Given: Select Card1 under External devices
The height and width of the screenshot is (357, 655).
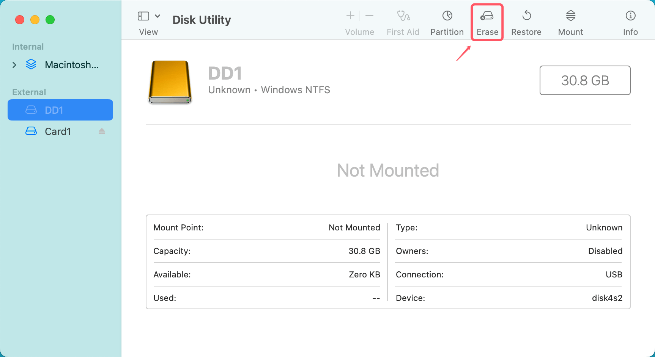Looking at the screenshot, I should [58, 131].
